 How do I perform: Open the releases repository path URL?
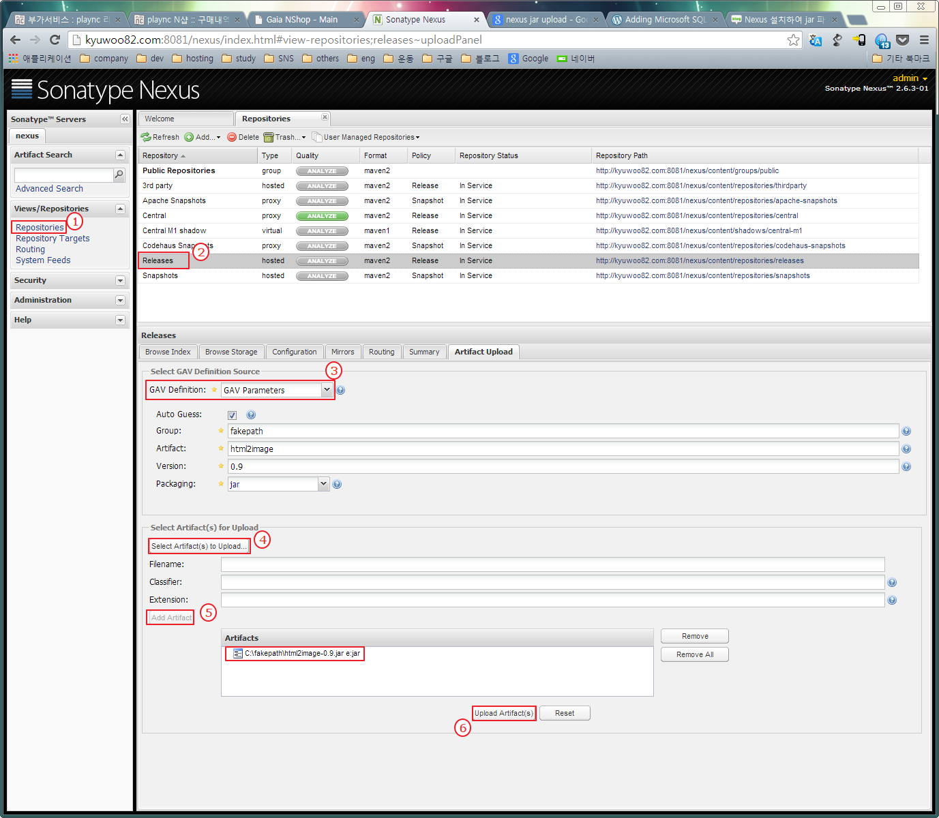tap(700, 261)
